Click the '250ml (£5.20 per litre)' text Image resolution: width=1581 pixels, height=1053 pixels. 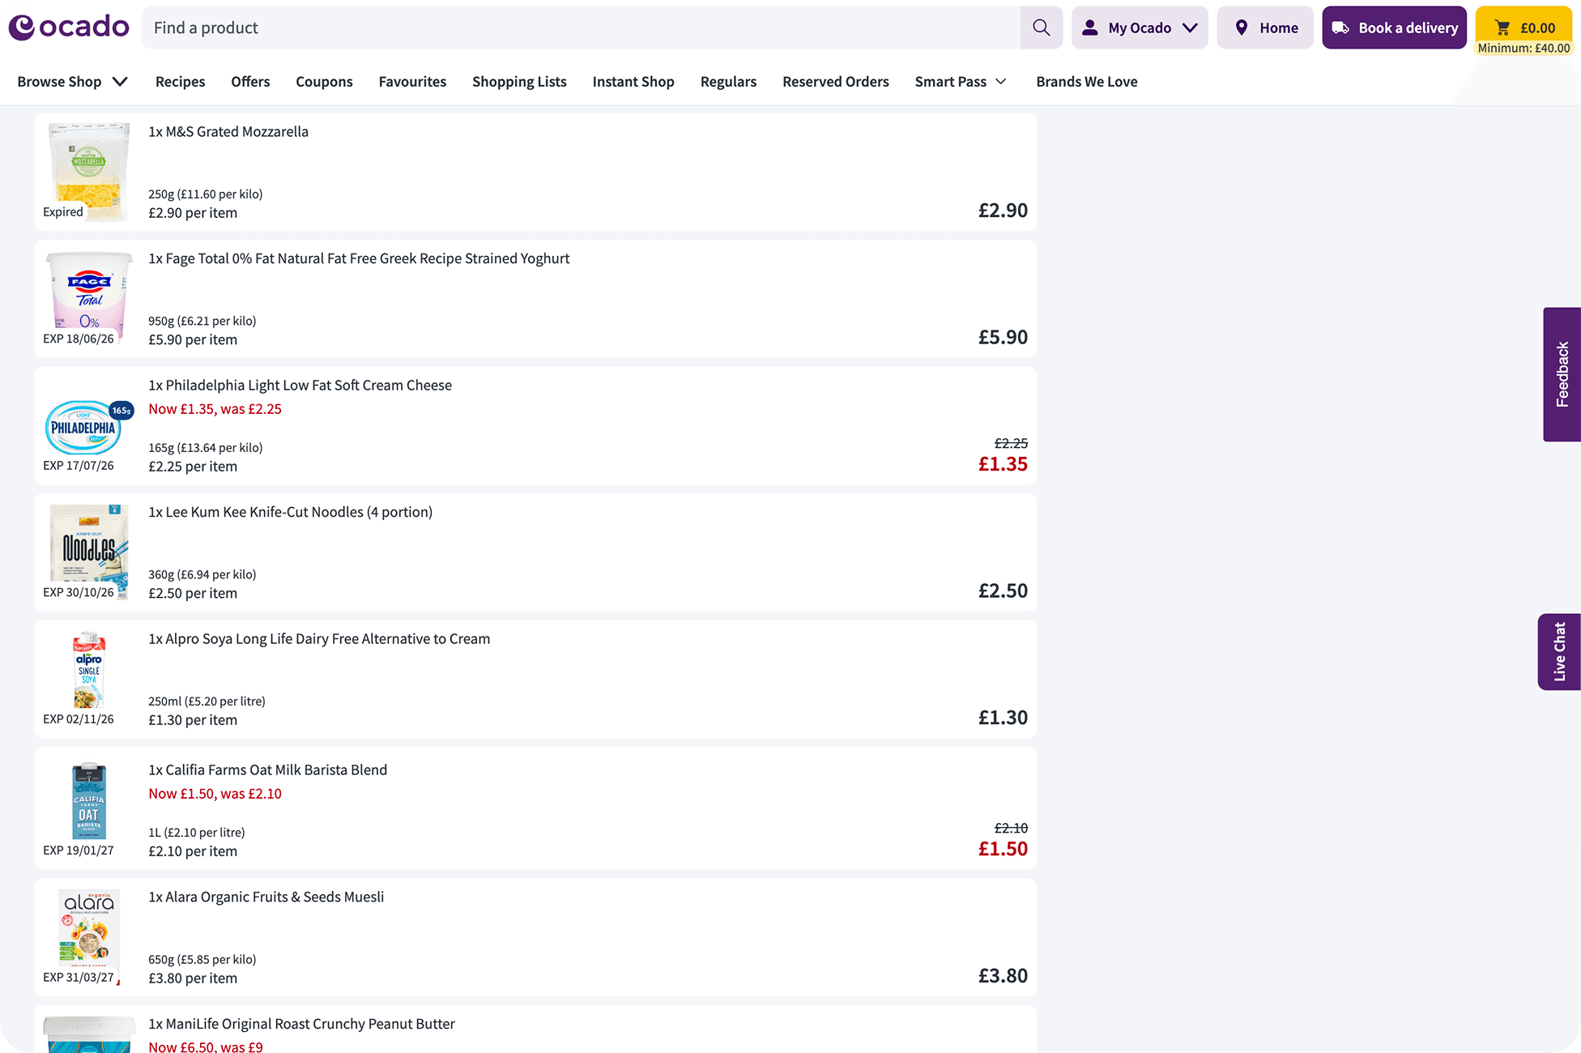pyautogui.click(x=207, y=701)
